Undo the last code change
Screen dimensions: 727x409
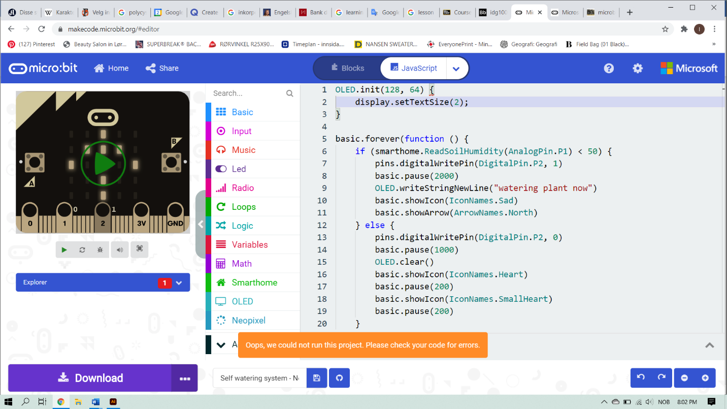[641, 377]
